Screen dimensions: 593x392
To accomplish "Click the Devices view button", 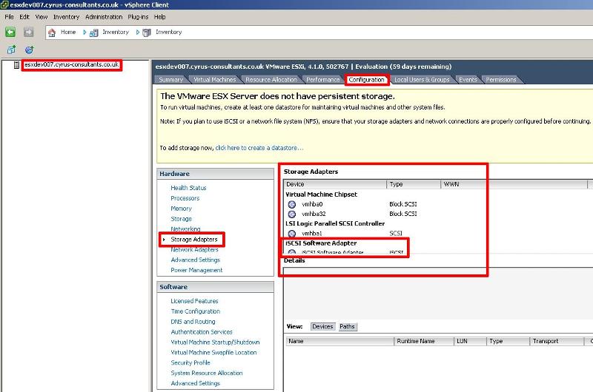I will click(322, 327).
